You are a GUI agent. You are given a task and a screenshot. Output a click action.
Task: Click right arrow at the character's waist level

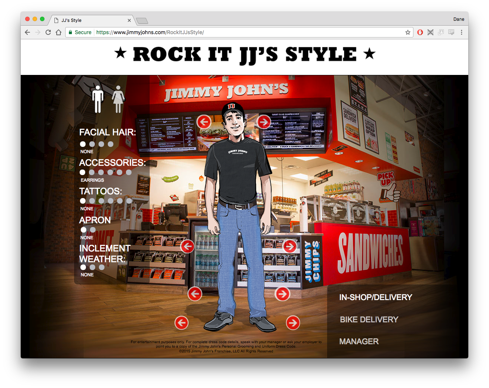pyautogui.click(x=290, y=246)
